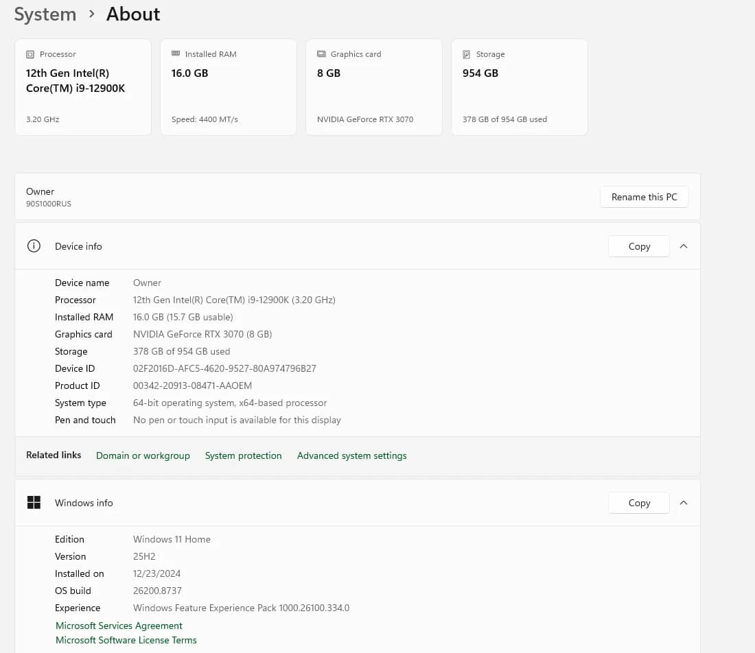Viewport: 755px width, 653px height.
Task: Select the Device ID value 02F2016D-AFC5-4620-9527-80A974796B27
Action: 224,368
